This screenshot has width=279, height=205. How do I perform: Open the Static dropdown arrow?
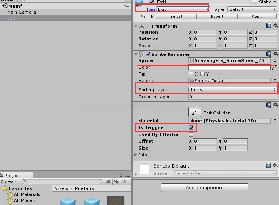pos(276,2)
